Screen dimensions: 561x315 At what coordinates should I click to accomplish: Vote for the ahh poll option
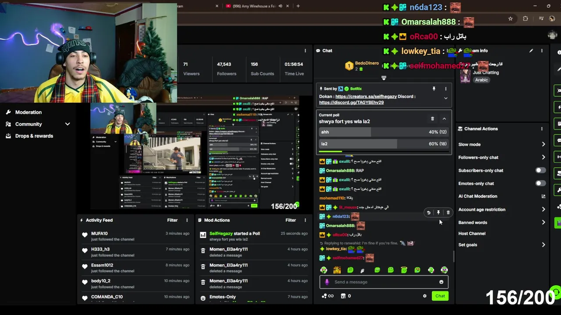pos(384,132)
